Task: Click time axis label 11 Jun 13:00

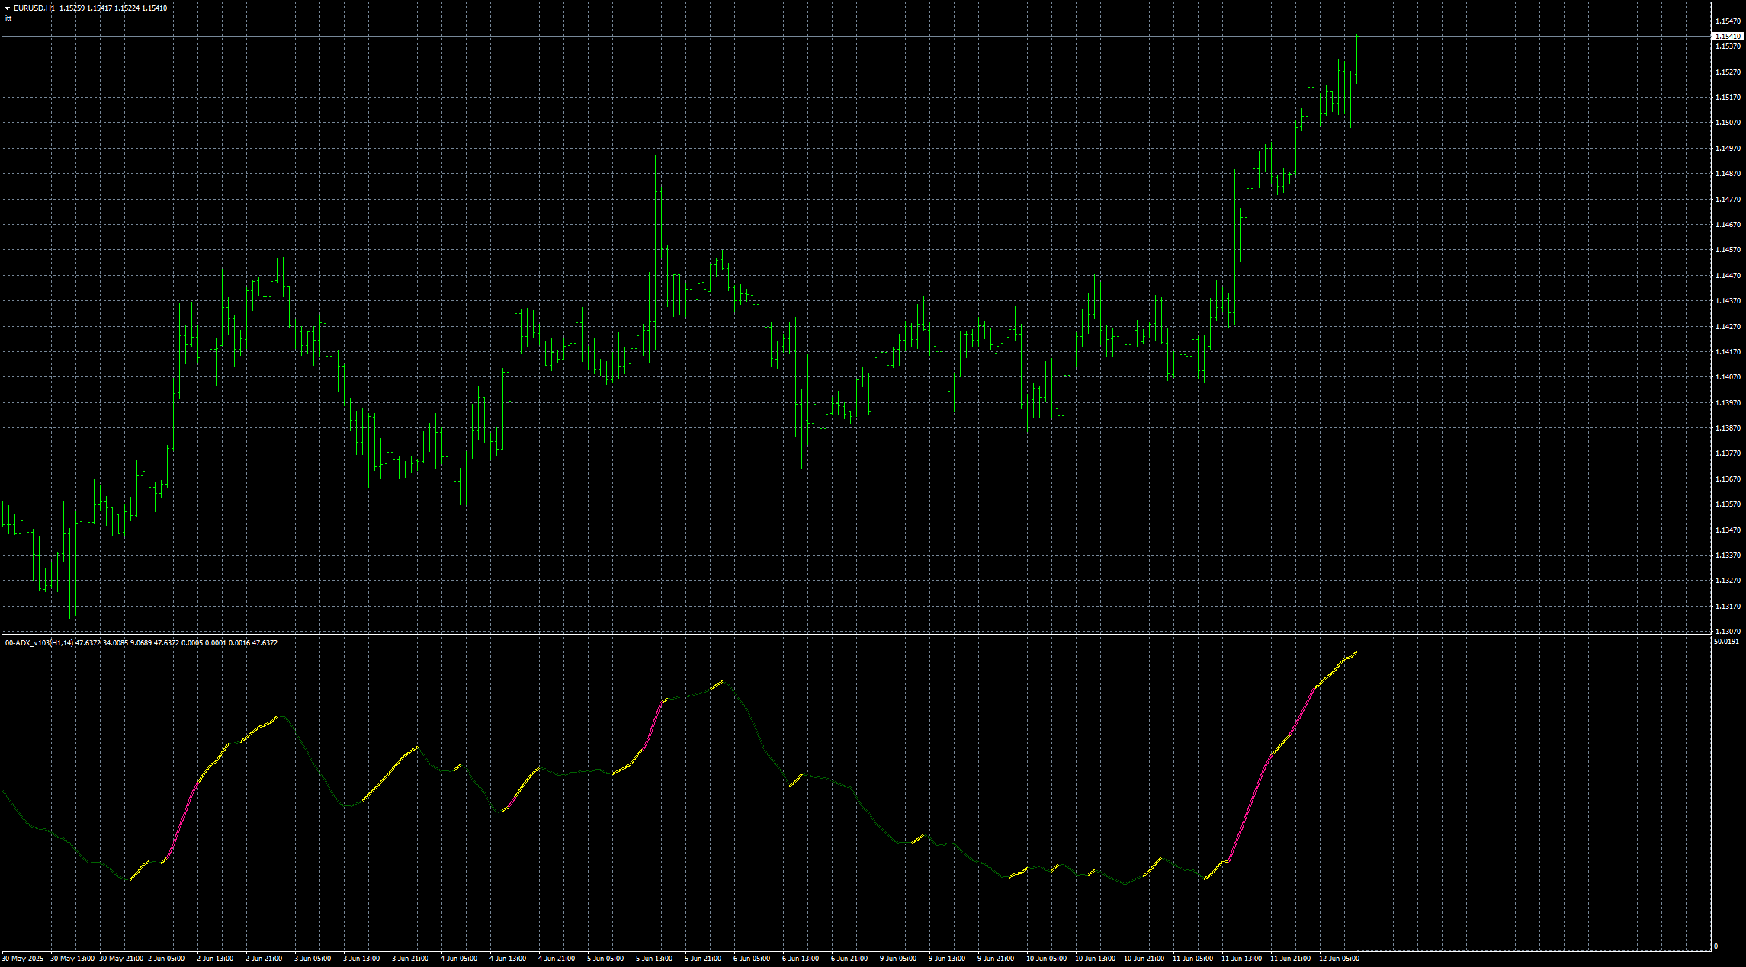Action: 1241,959
